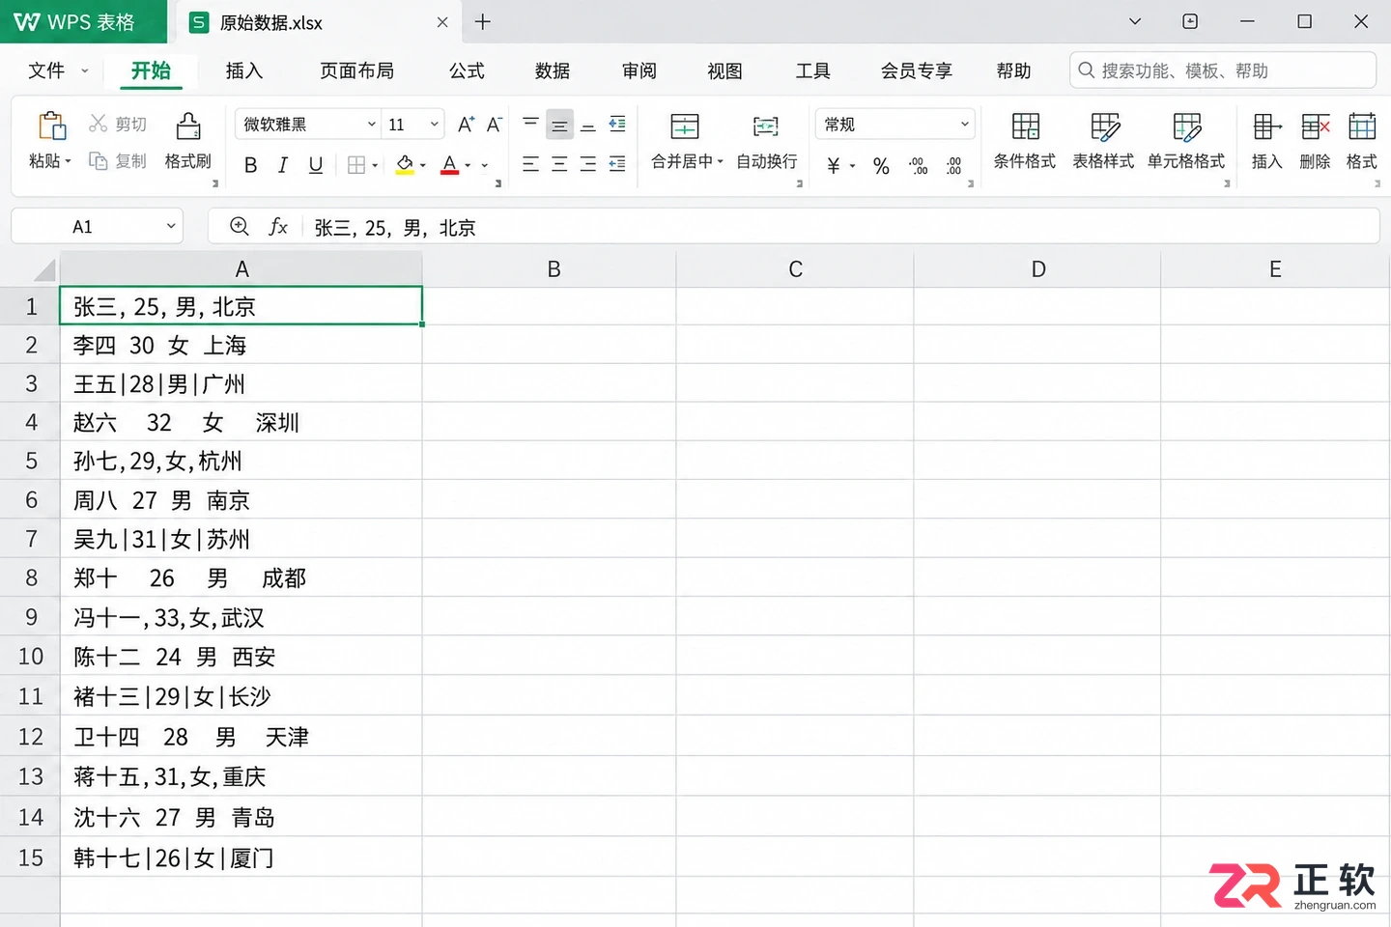Click the increase indent icon
This screenshot has width=1391, height=927.
617,164
